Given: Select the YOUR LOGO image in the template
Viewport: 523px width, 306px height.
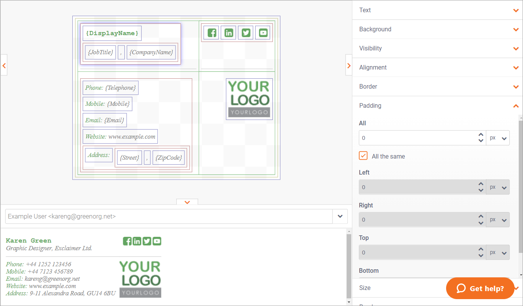Looking at the screenshot, I should coord(249,99).
